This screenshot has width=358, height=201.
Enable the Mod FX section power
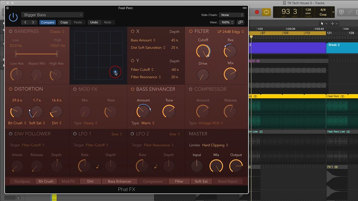75,89
